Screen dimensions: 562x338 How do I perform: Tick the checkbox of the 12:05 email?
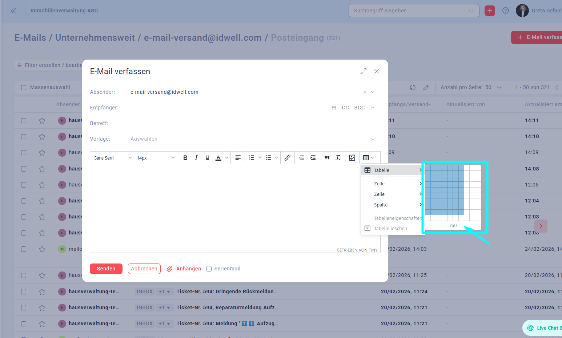tap(24, 185)
